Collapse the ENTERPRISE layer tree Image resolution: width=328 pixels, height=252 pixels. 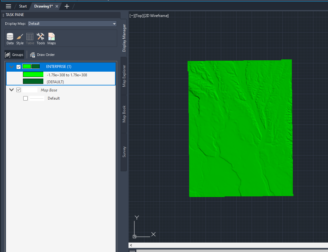tap(11, 67)
